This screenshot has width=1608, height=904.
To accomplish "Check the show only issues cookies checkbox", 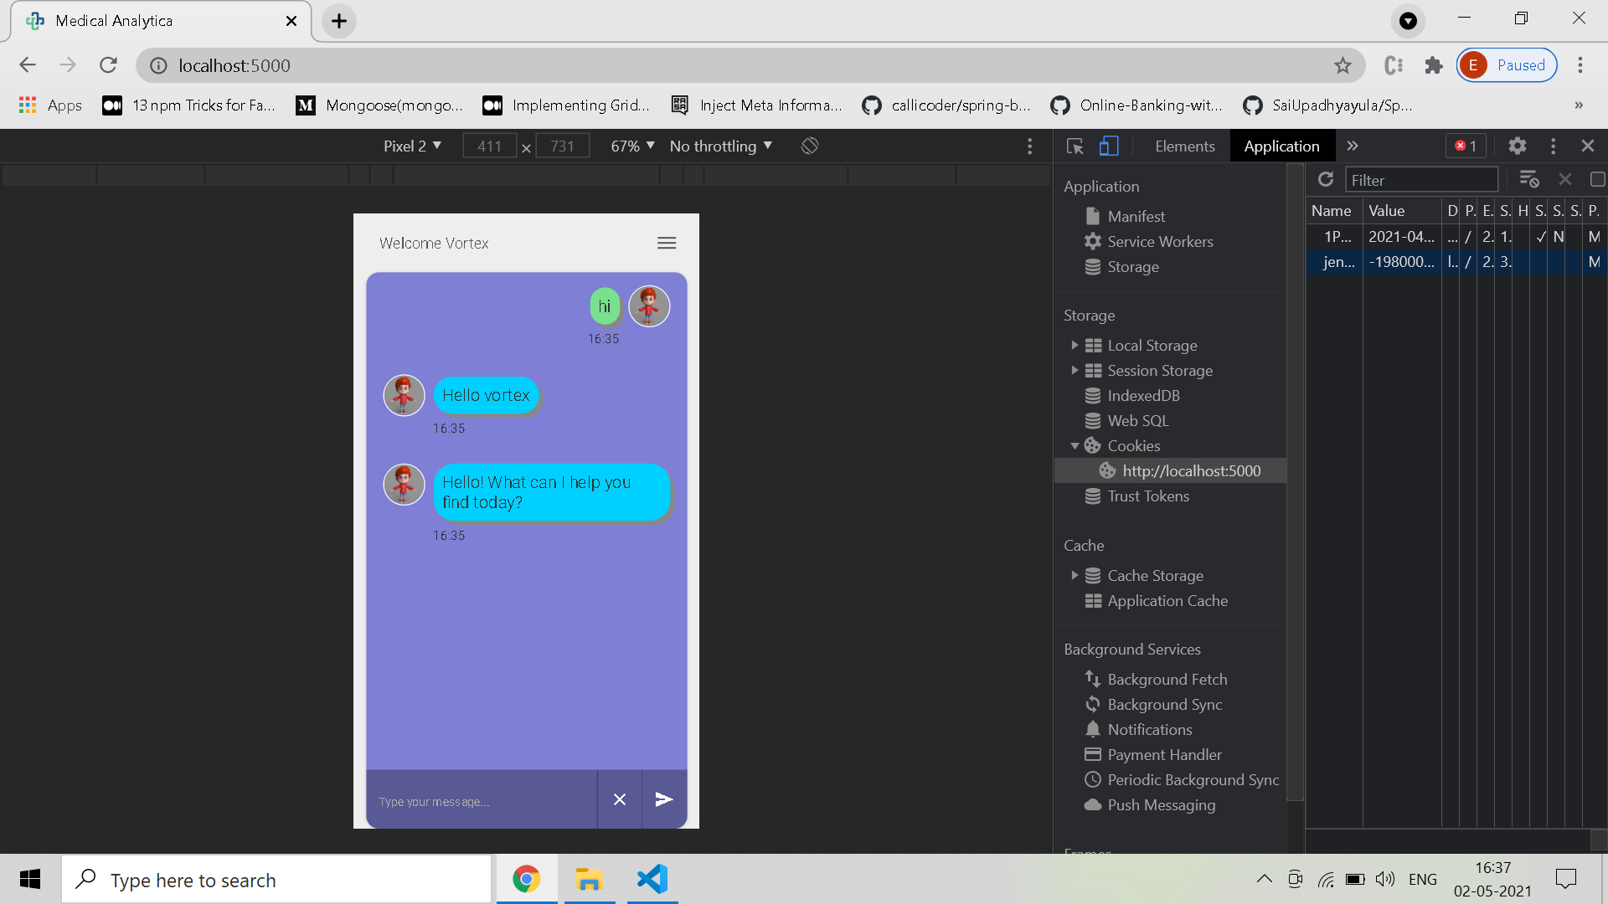I will [1597, 179].
